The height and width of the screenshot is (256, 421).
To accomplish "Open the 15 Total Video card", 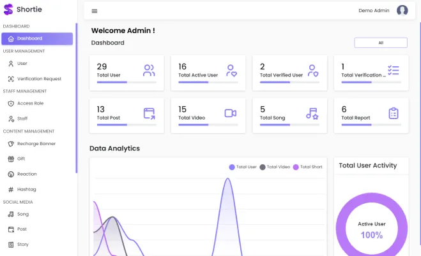I will point(208,115).
